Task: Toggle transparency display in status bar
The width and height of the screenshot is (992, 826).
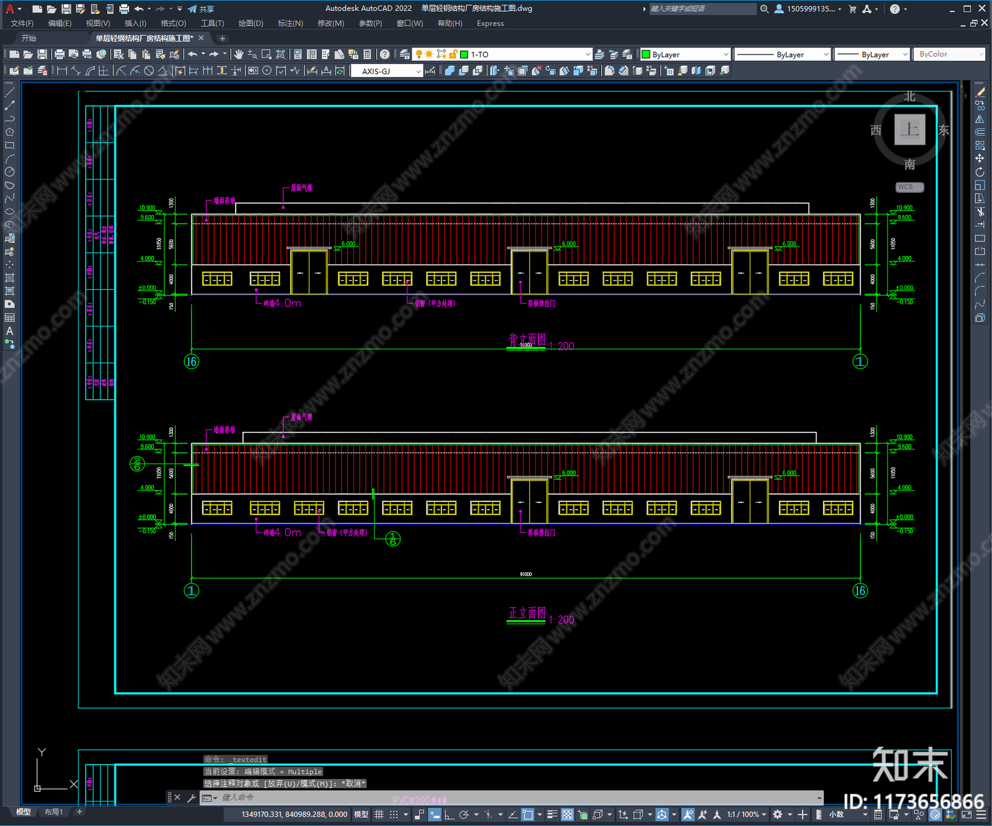Action: click(x=567, y=814)
